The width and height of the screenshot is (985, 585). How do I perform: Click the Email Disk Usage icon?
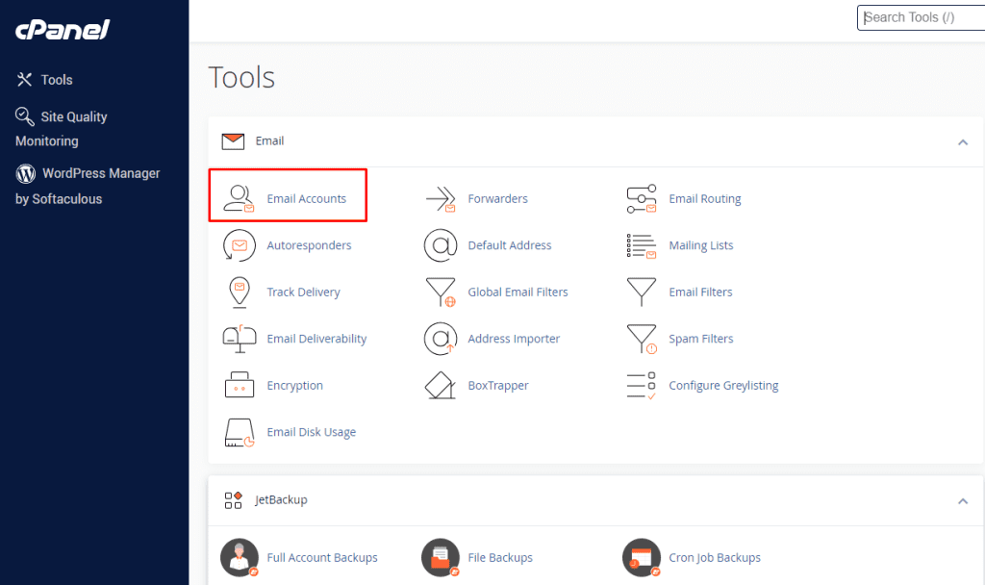pos(239,432)
